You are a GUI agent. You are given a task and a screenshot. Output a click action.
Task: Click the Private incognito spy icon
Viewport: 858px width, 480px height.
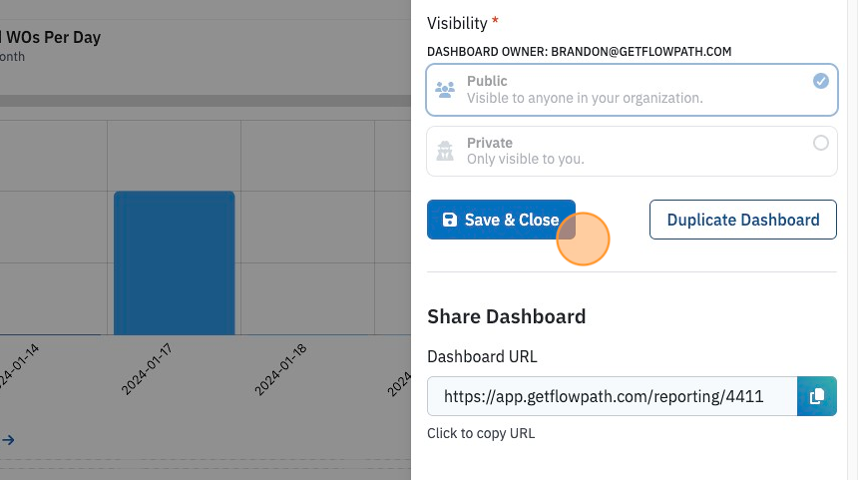(x=445, y=151)
